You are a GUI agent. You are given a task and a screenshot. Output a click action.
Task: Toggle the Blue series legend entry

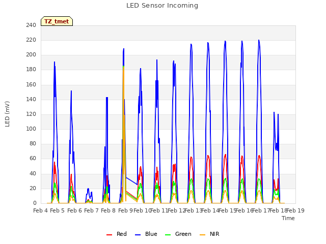[x=146, y=234]
